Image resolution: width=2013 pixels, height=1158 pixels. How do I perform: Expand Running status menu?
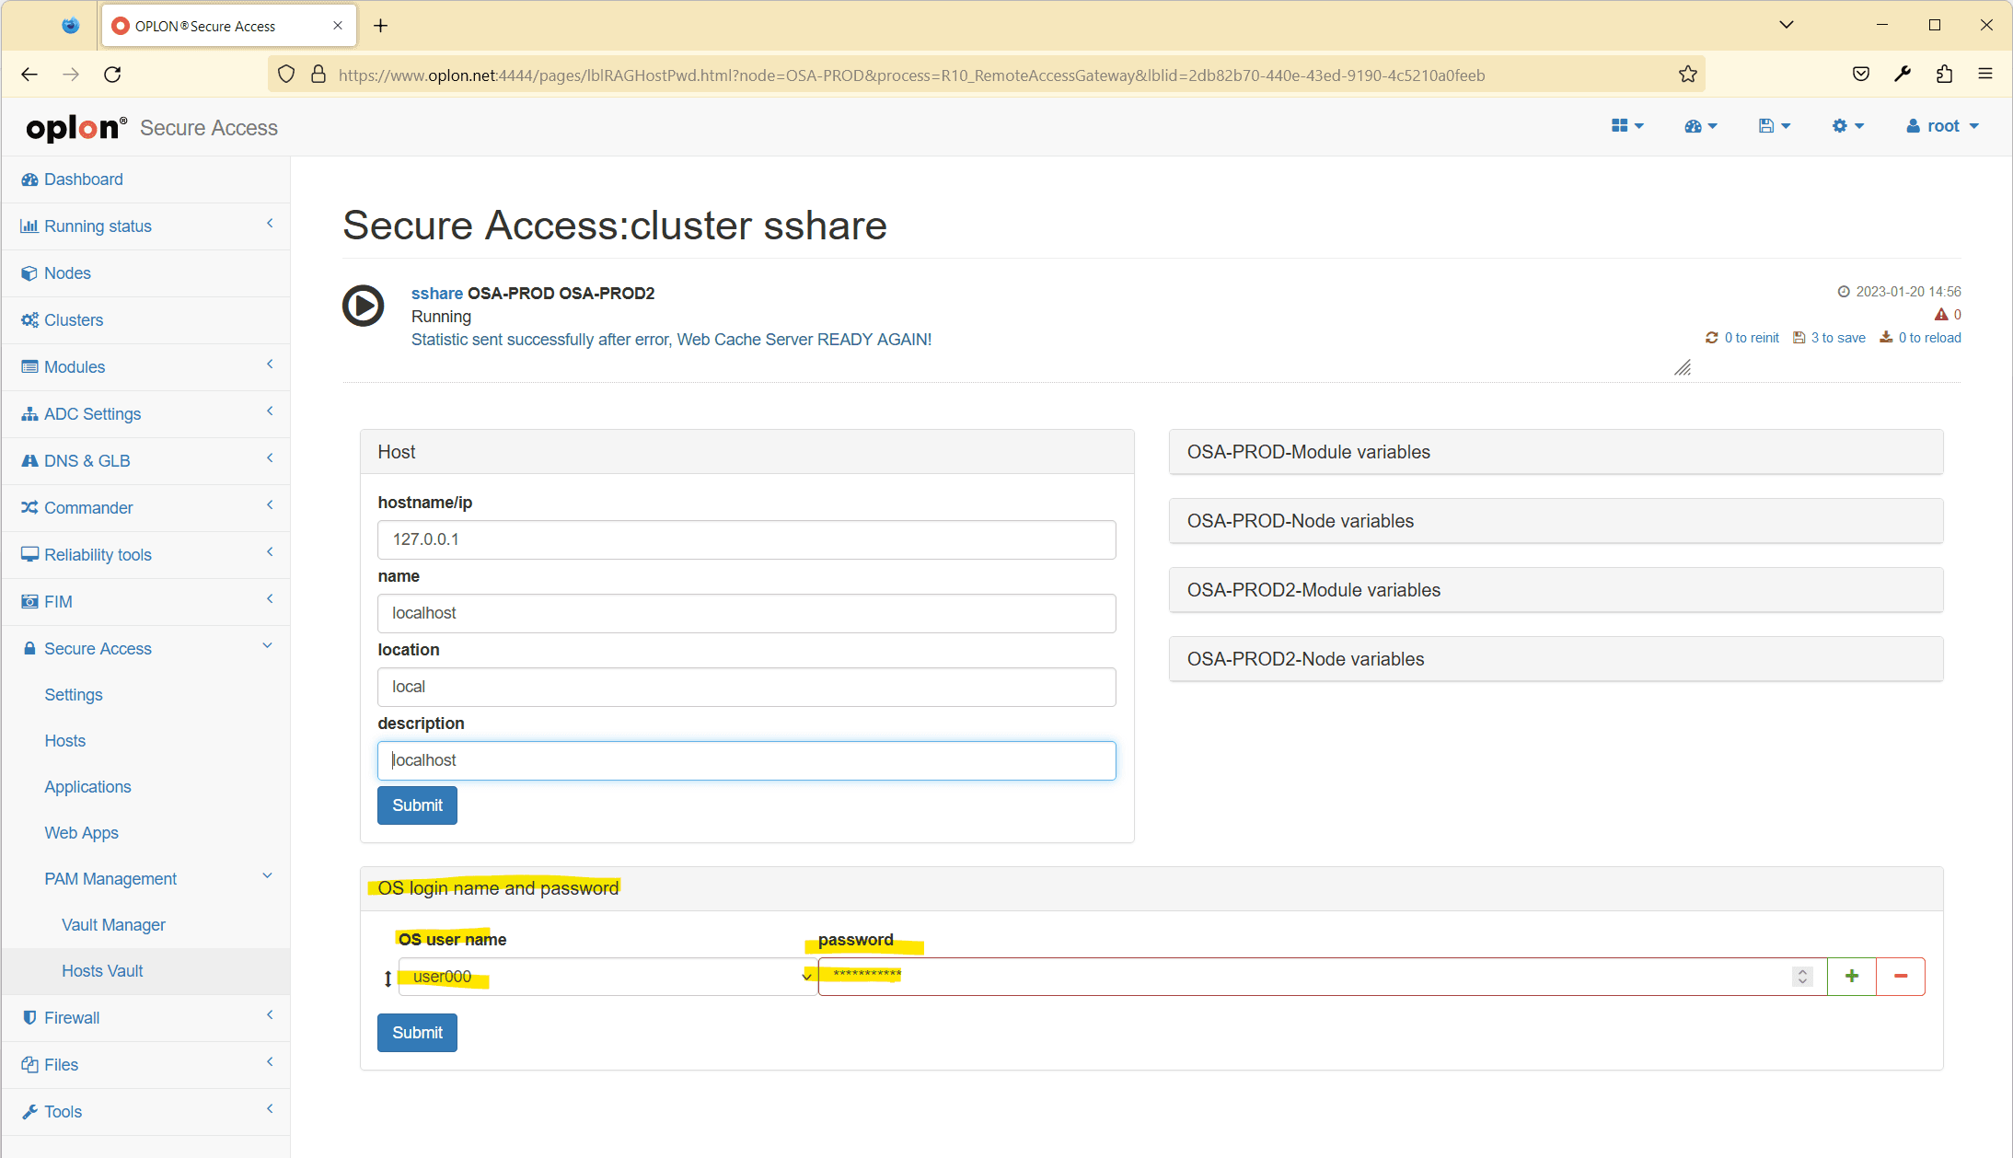coord(145,226)
